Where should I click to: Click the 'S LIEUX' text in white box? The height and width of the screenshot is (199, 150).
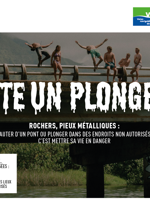click(6, 182)
